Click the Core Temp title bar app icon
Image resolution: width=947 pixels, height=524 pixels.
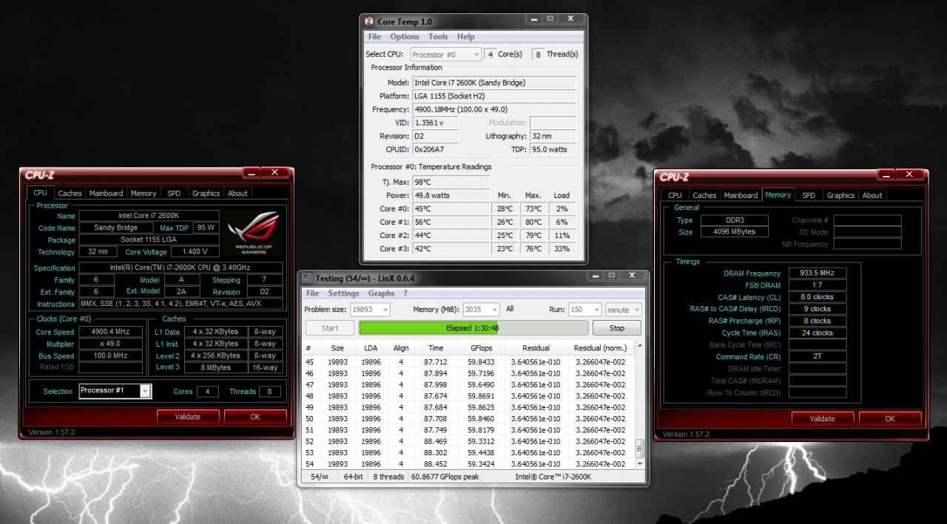coord(369,22)
